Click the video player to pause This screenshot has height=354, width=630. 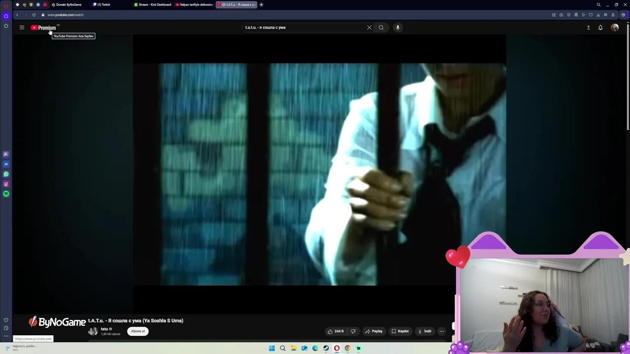(319, 175)
